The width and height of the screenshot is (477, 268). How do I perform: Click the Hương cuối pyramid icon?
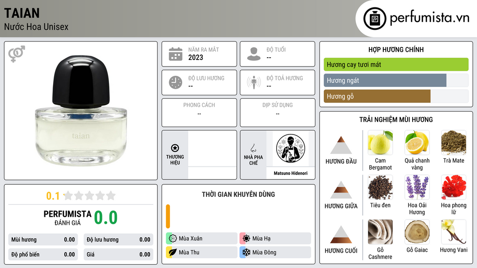341,234
